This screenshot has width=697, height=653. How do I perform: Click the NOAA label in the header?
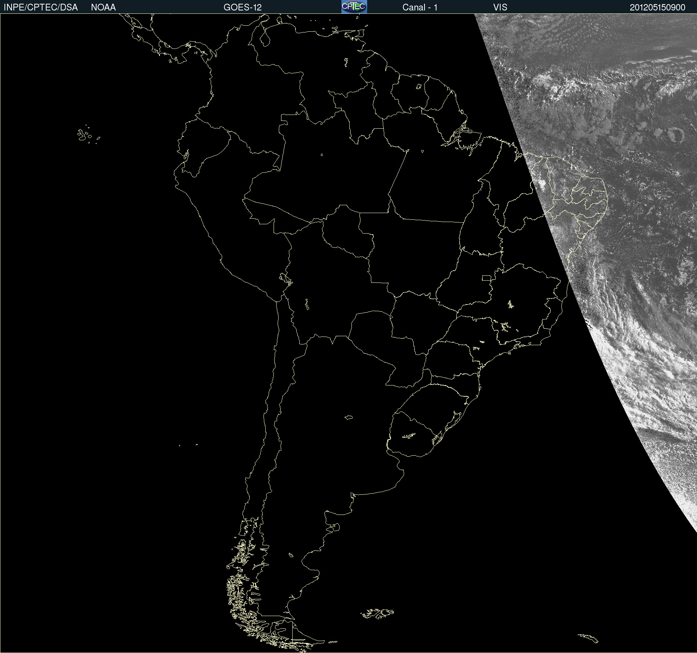point(103,7)
